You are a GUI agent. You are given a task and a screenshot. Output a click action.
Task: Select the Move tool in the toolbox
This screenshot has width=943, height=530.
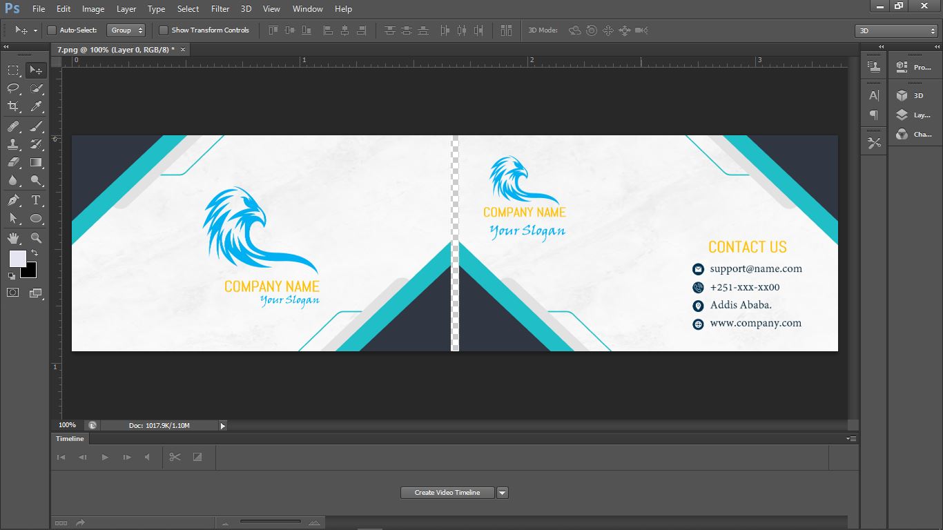[x=36, y=70]
